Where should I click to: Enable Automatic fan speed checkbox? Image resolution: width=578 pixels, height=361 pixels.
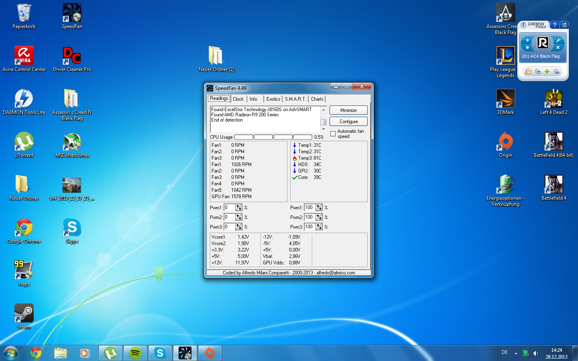coord(333,134)
